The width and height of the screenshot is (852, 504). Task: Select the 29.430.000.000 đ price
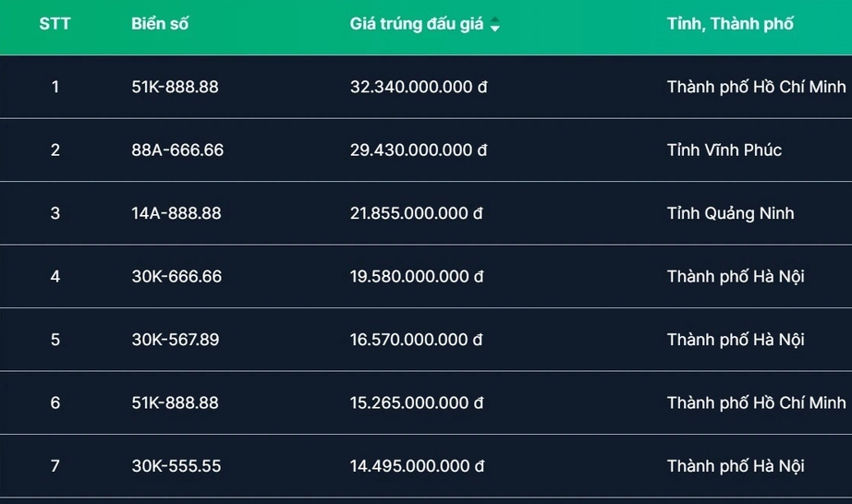pyautogui.click(x=418, y=150)
